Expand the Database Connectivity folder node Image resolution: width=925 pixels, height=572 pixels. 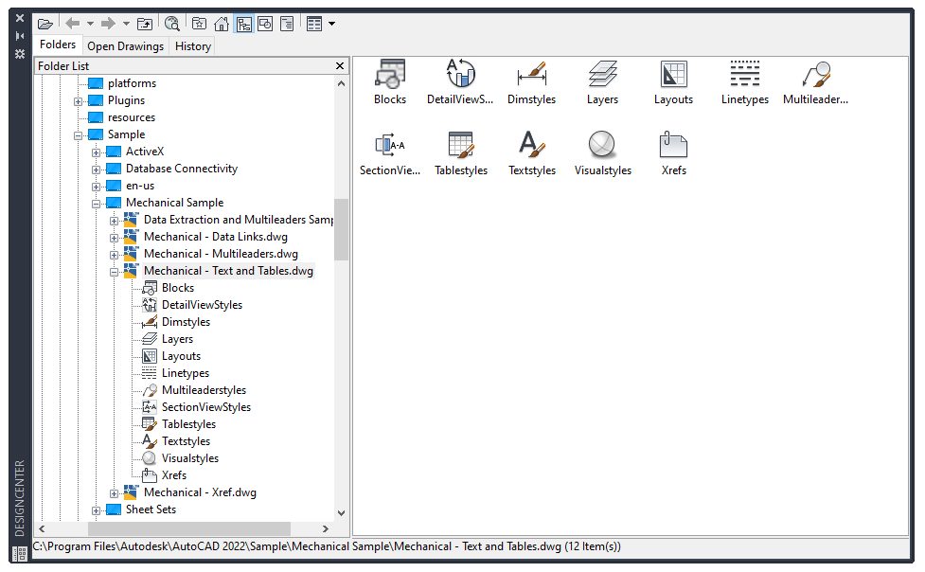point(97,170)
